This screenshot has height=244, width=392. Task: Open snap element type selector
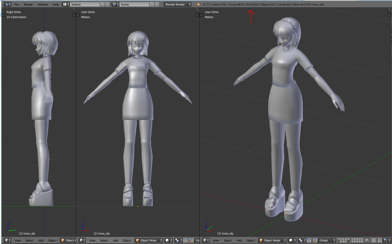387,240
